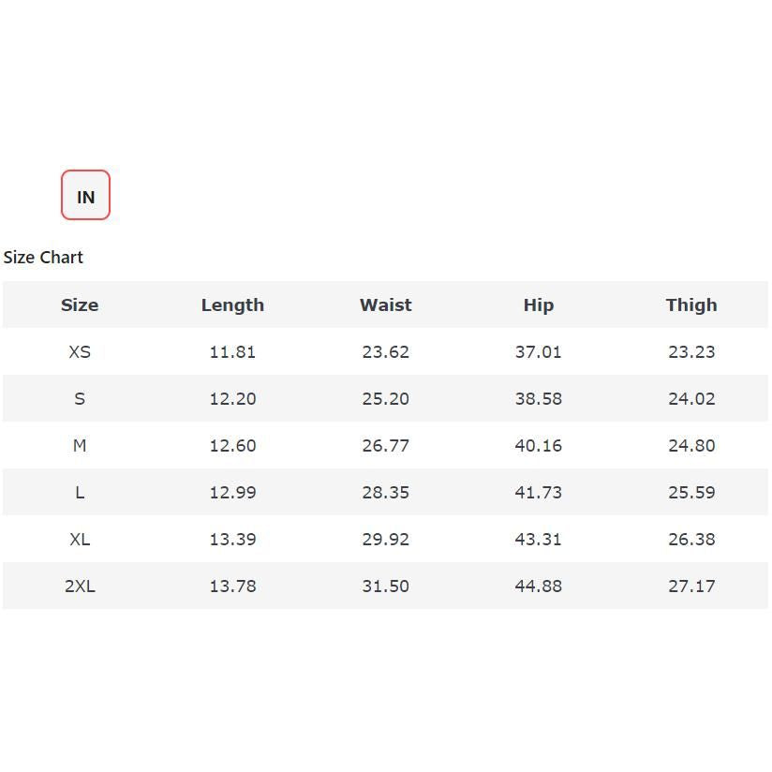Click the Thigh column header
The width and height of the screenshot is (772, 772).
click(691, 305)
